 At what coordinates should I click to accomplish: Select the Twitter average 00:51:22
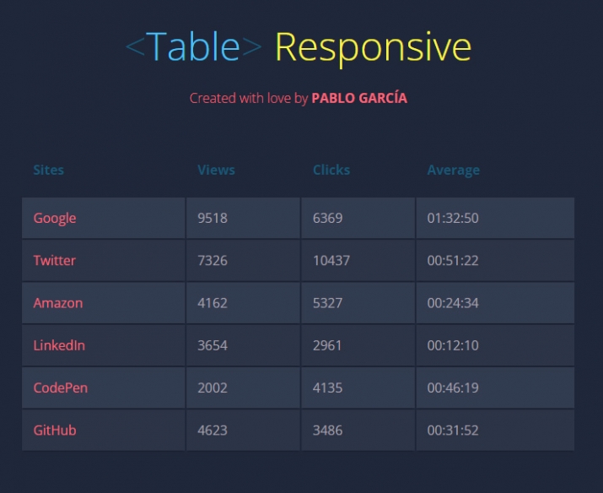453,261
